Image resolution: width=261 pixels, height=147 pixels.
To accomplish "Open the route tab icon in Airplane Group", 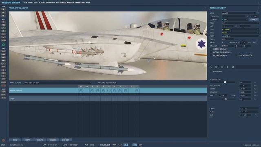I will coord(211,67).
